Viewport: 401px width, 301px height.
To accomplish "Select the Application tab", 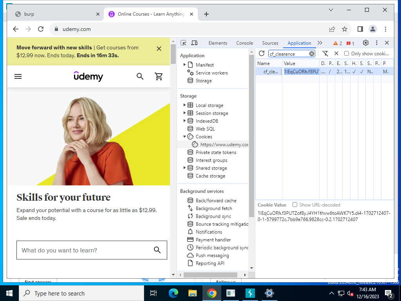I will pyautogui.click(x=299, y=43).
